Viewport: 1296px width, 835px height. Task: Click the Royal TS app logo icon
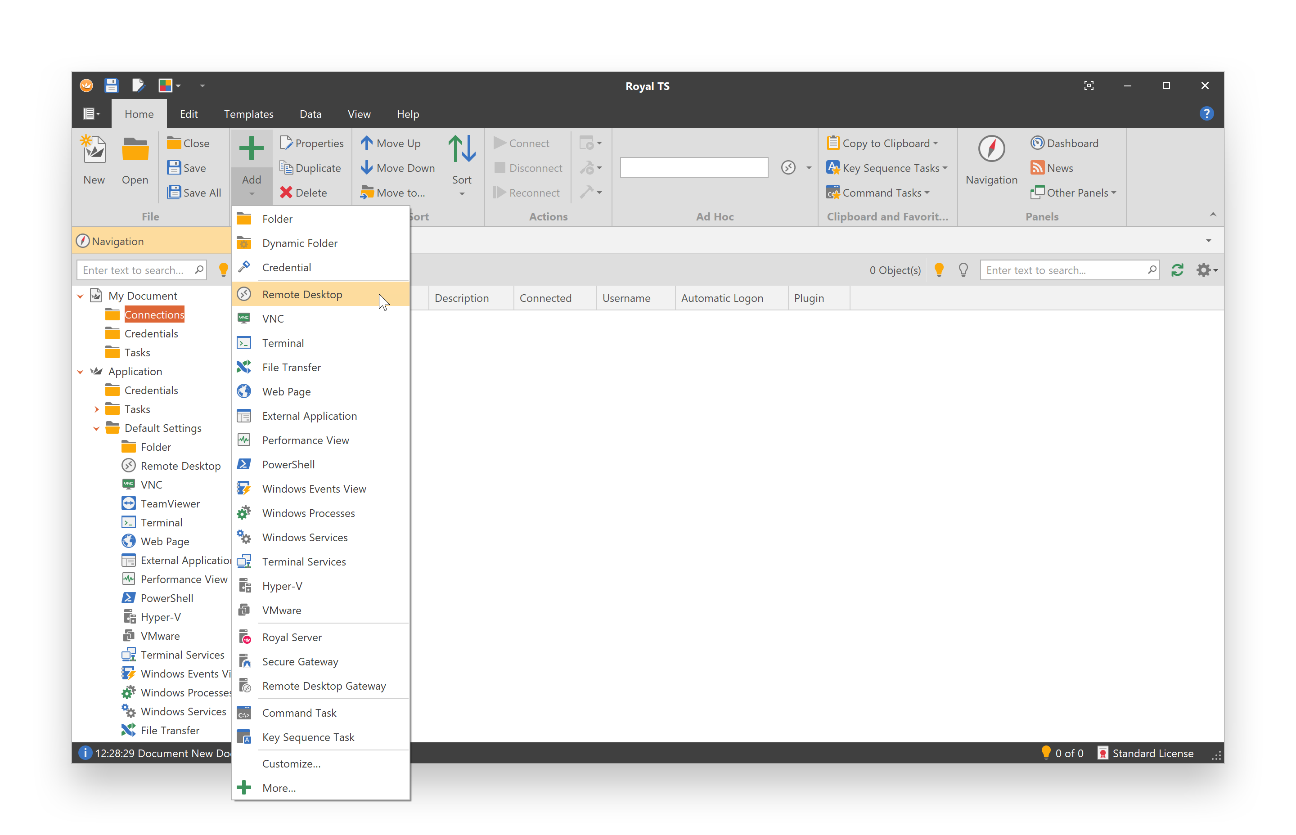pos(86,85)
